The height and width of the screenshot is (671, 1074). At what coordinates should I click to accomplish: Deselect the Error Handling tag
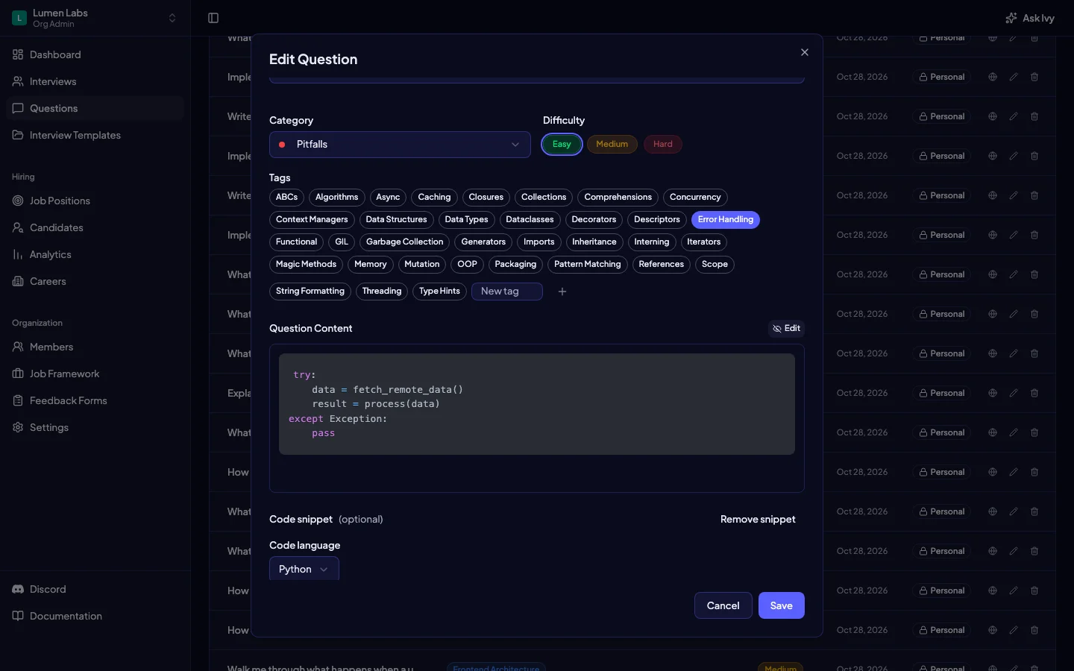click(726, 220)
